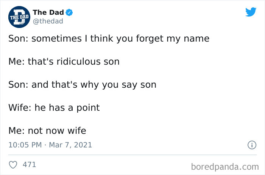Image resolution: width=265 pixels, height=175 pixels.
Task: Select the line "Me: that's ridiculous son"
Action: pos(64,61)
